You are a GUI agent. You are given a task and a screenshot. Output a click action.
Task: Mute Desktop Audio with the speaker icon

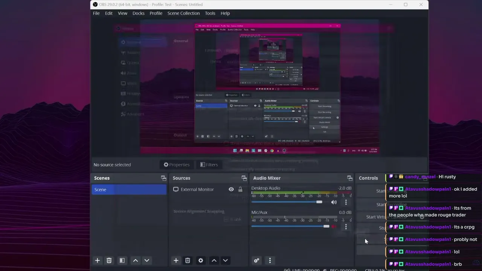pyautogui.click(x=334, y=202)
